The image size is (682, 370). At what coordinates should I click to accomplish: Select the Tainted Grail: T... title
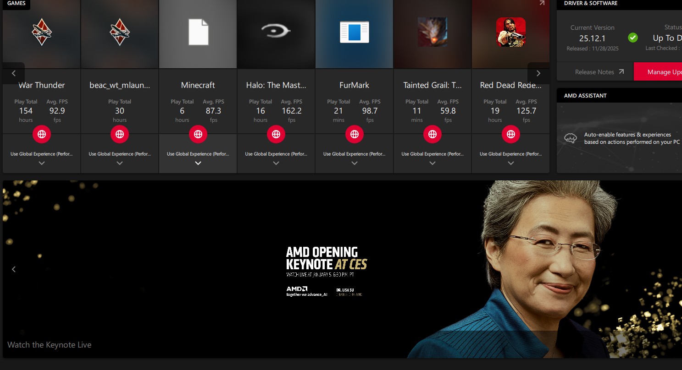(x=432, y=85)
